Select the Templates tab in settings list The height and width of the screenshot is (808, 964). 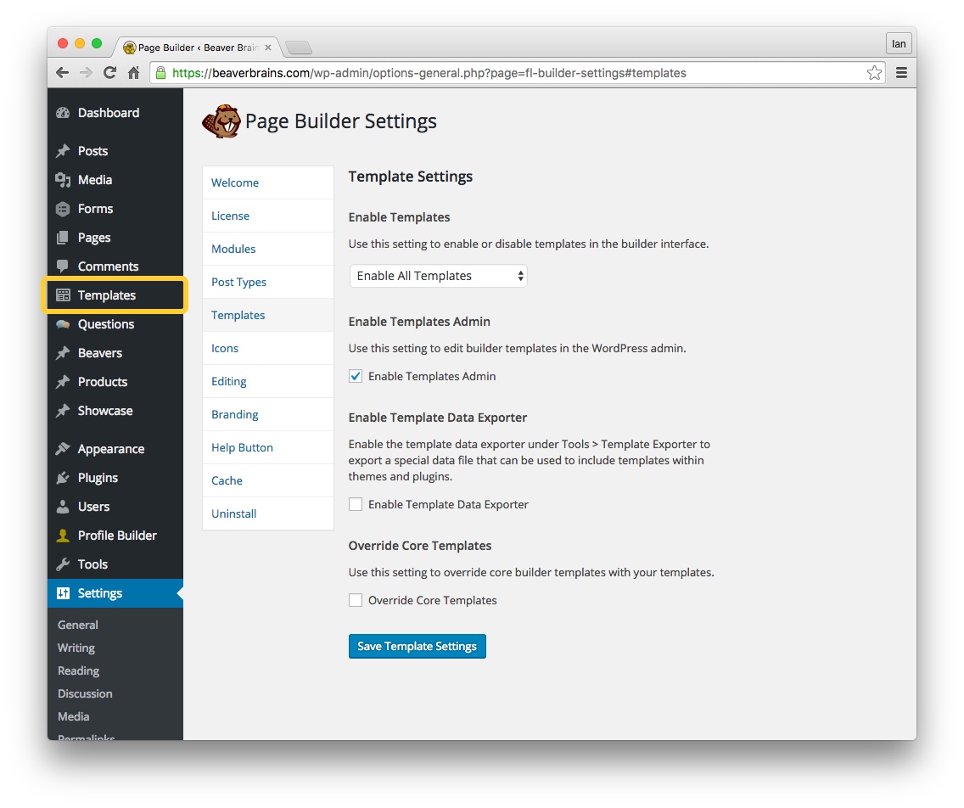tap(268, 316)
